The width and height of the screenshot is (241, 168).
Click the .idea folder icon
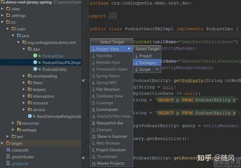pos(8,8)
